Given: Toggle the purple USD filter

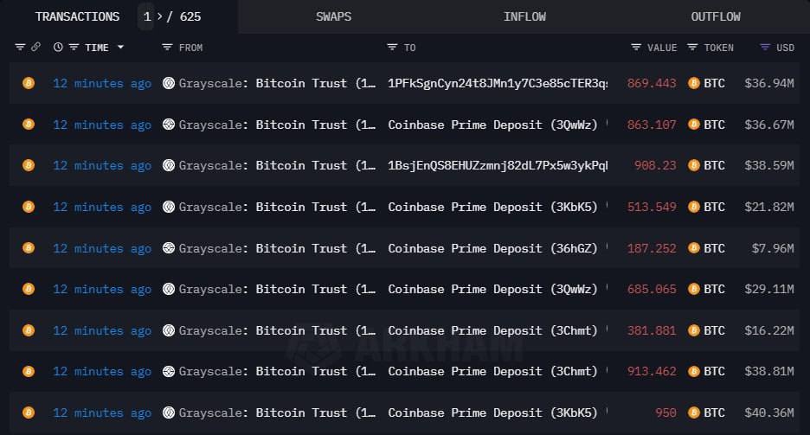Looking at the screenshot, I should click(x=764, y=48).
